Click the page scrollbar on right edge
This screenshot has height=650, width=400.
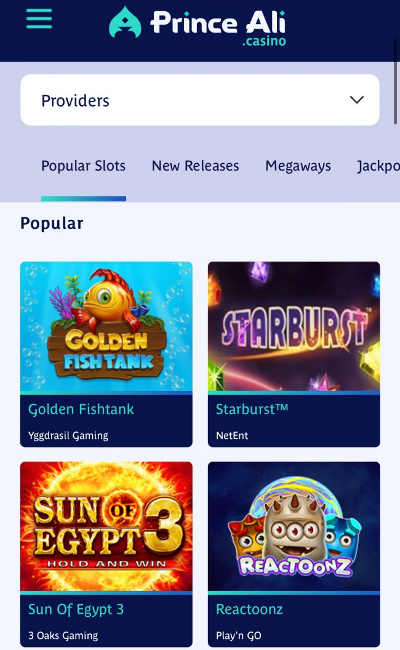tap(395, 80)
